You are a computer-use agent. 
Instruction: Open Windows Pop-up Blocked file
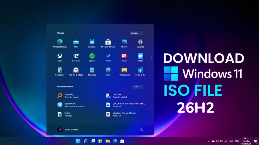click(x=121, y=114)
